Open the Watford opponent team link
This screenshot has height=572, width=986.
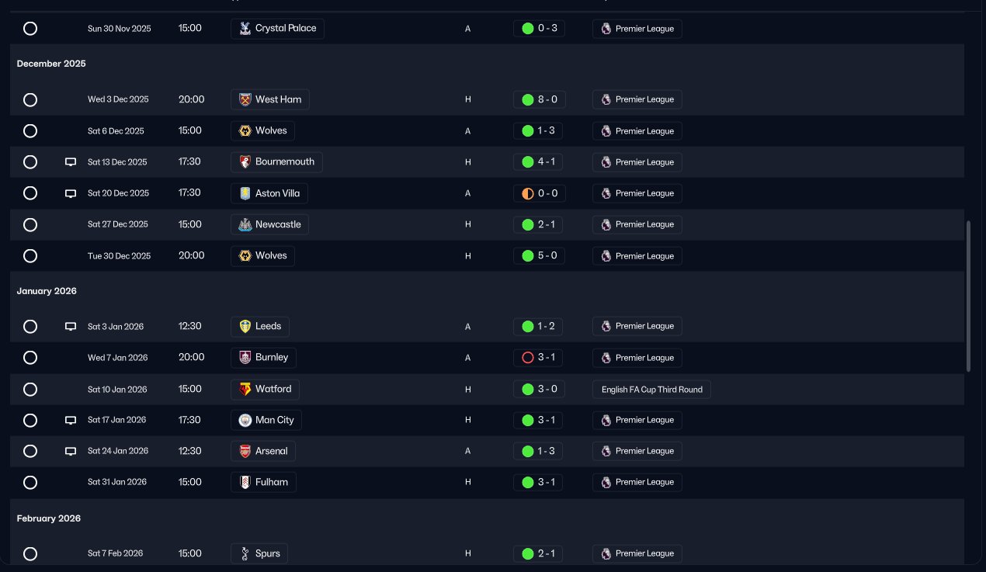pyautogui.click(x=273, y=389)
